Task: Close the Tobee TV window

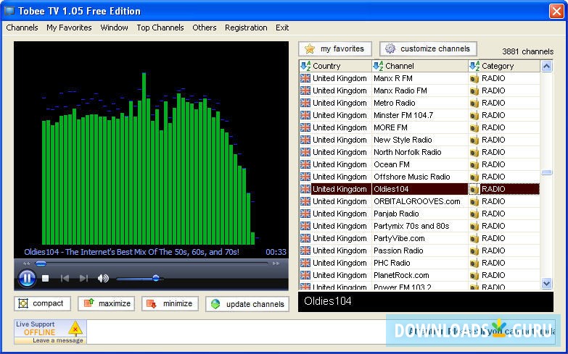Action: 556,11
